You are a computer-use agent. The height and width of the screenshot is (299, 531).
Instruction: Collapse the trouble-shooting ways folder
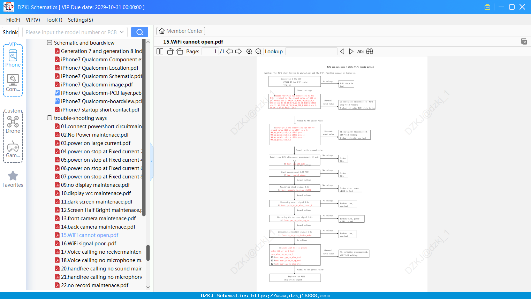pos(50,118)
